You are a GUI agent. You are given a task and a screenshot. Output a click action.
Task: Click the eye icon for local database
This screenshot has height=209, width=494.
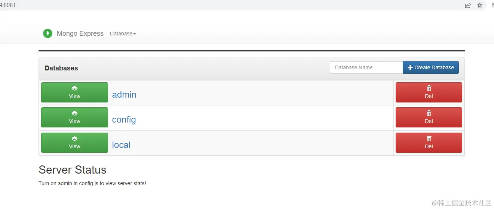pyautogui.click(x=74, y=139)
